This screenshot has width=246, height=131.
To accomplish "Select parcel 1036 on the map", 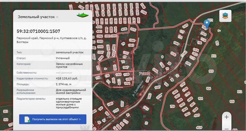I will coord(173,54).
